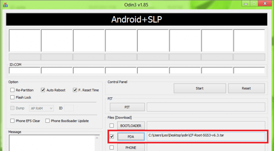Click the Odin3 title bar app icon
This screenshot has height=151, width=274.
click(5, 5)
